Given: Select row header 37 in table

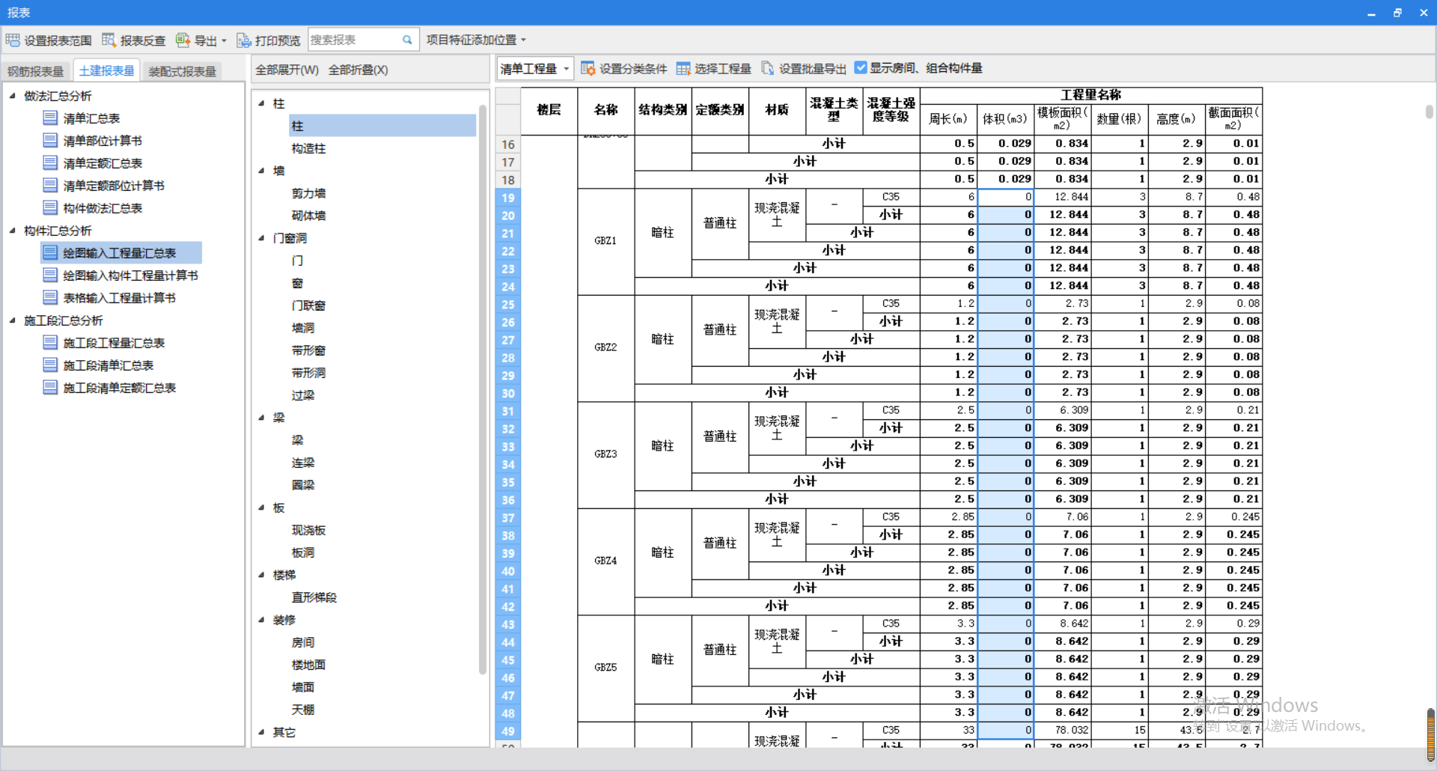Looking at the screenshot, I should (x=508, y=518).
